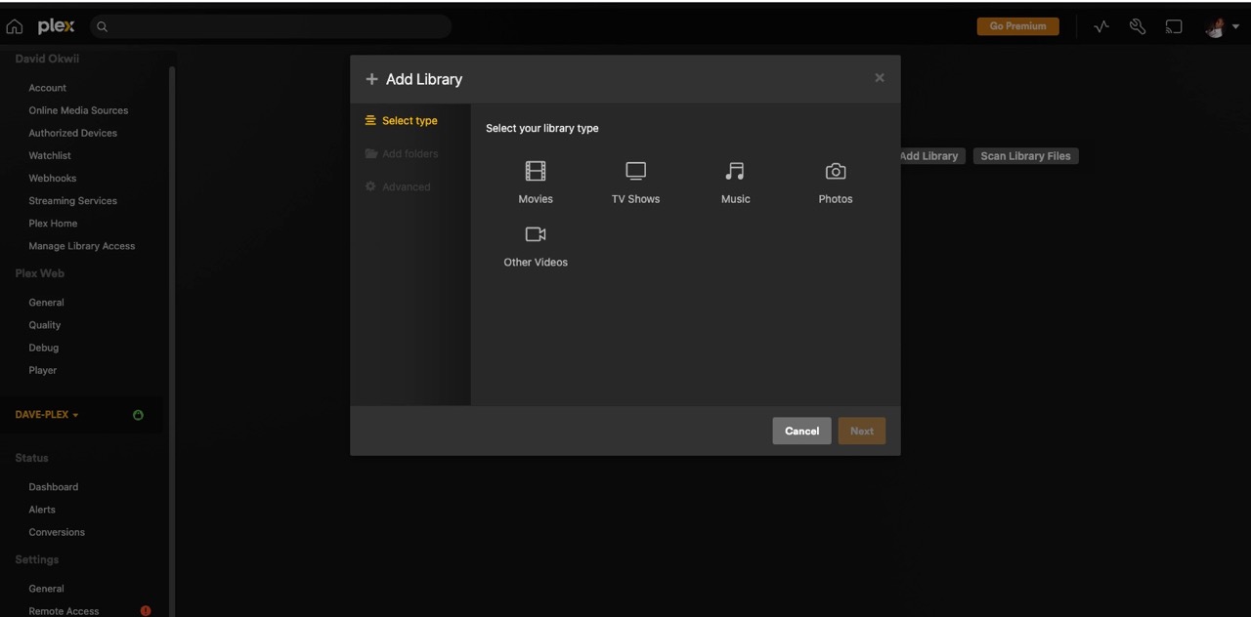Image resolution: width=1251 pixels, height=617 pixels.
Task: Choose the Movies library type icon
Action: pyautogui.click(x=536, y=172)
